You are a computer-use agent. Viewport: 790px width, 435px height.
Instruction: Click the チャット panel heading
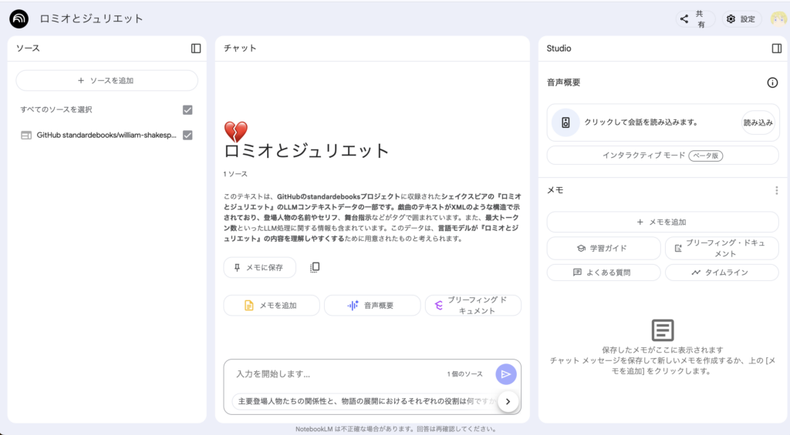coord(240,49)
